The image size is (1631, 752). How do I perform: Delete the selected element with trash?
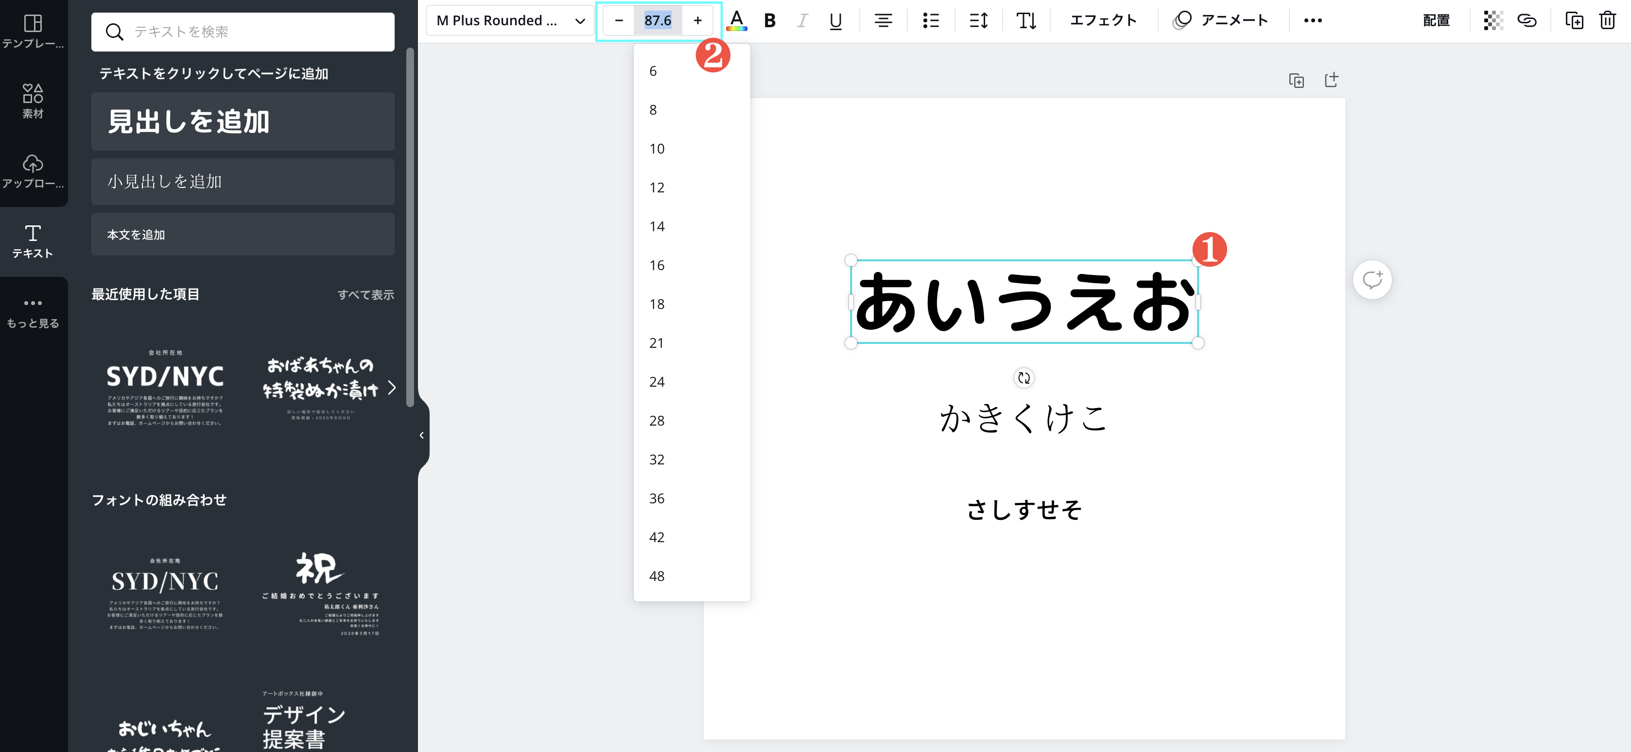coord(1608,20)
